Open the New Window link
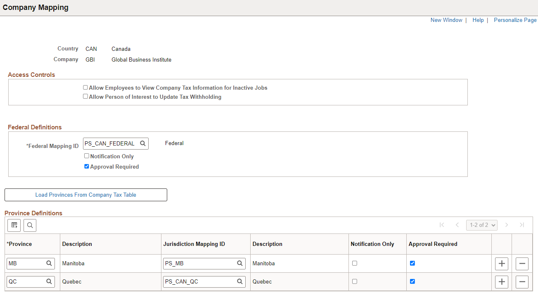The image size is (538, 293). point(446,20)
